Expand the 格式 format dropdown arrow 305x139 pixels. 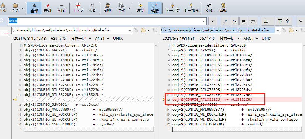[x=129, y=8]
